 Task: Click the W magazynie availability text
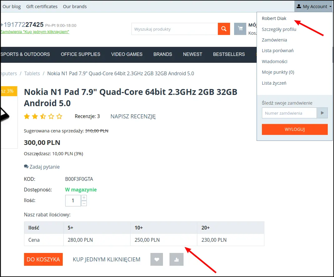click(81, 190)
